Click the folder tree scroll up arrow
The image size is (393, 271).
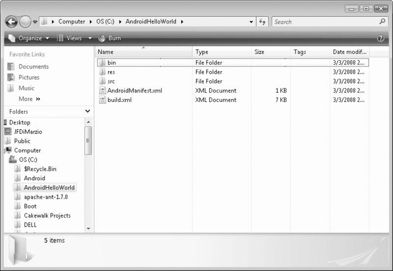click(88, 122)
